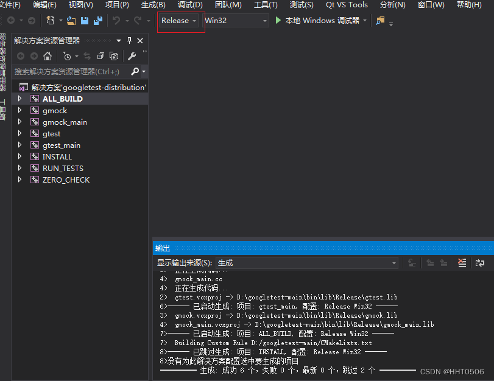Screen dimensions: 494x381
Task: Click the save all toolbar icon
Action: point(98,21)
